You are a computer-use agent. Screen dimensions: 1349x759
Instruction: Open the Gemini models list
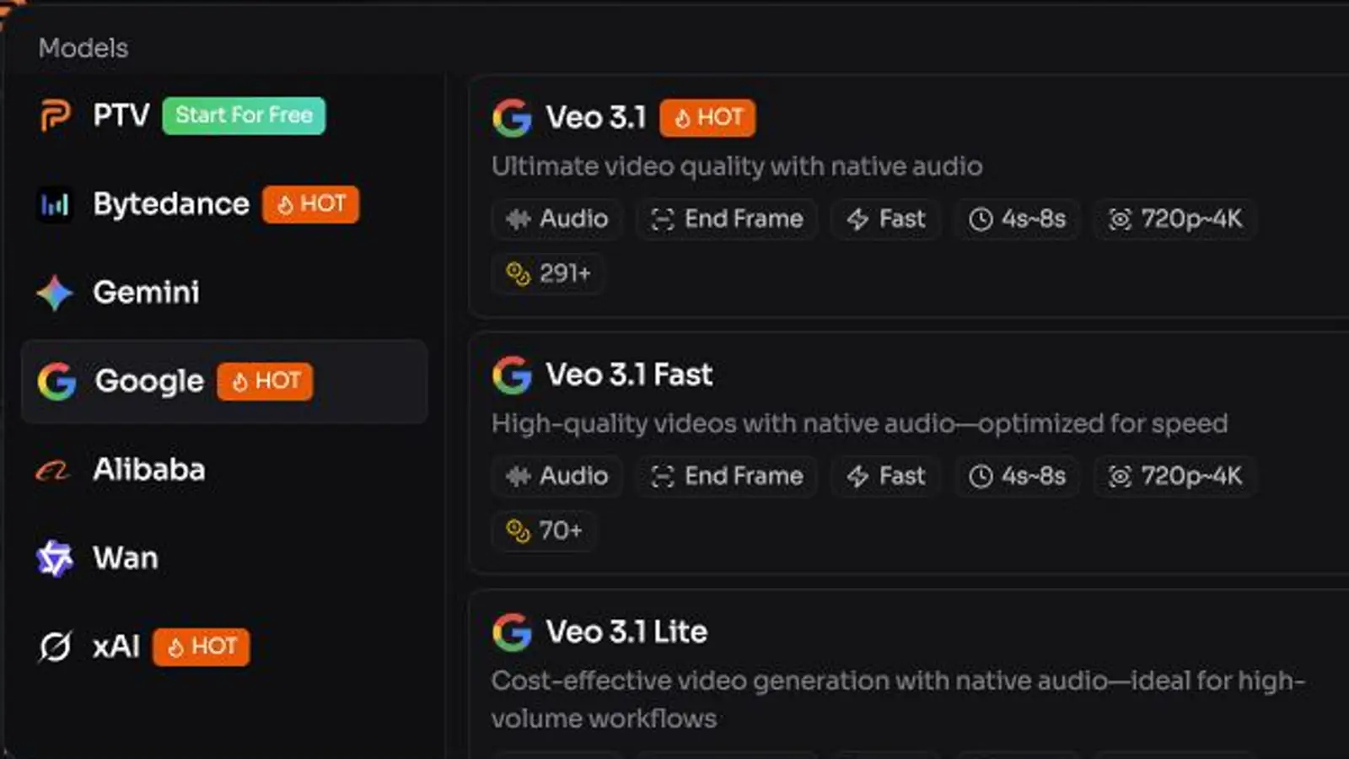click(x=224, y=293)
